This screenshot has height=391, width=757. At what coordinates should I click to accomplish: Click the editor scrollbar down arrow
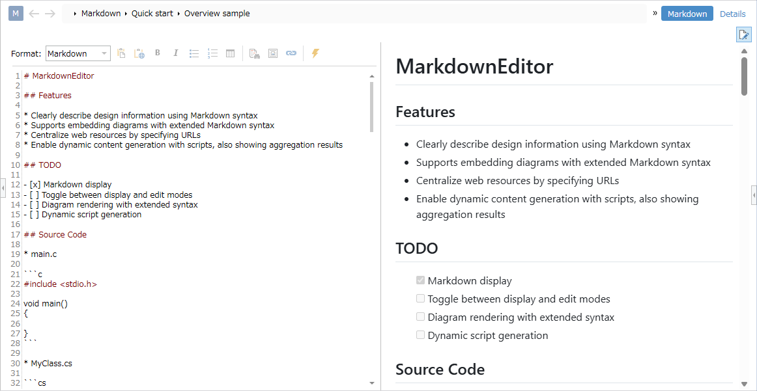point(372,383)
